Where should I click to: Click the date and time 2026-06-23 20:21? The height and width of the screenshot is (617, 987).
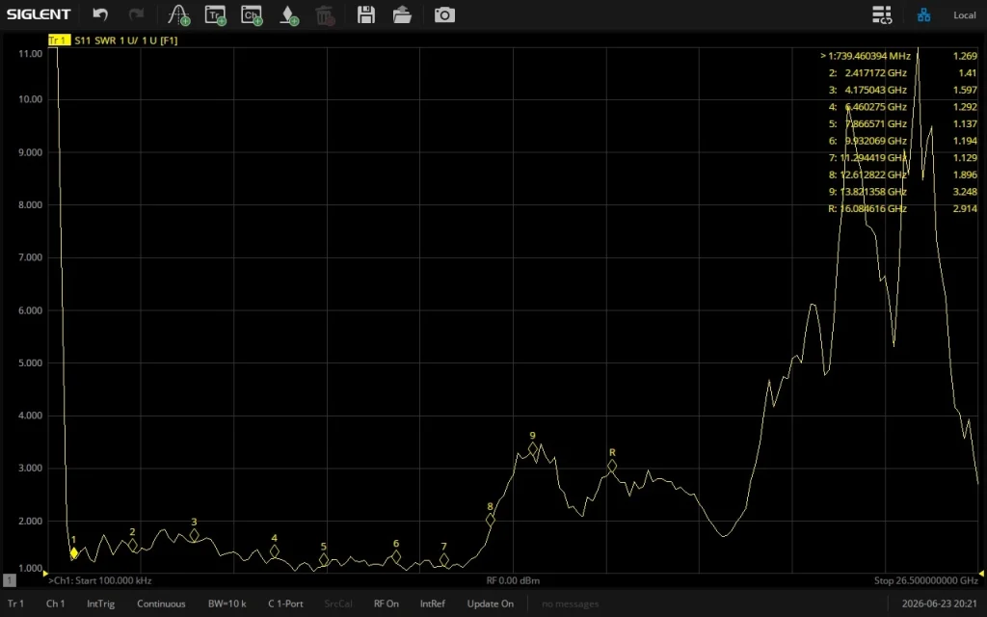[939, 604]
